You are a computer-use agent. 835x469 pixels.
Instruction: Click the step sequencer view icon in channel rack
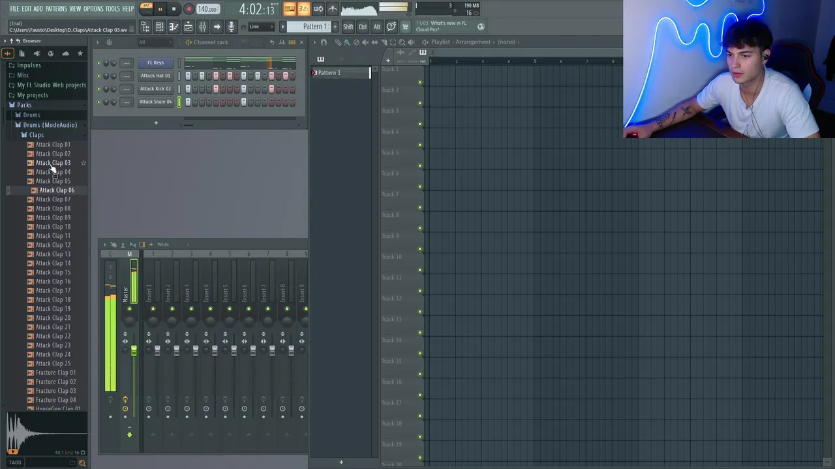click(292, 42)
